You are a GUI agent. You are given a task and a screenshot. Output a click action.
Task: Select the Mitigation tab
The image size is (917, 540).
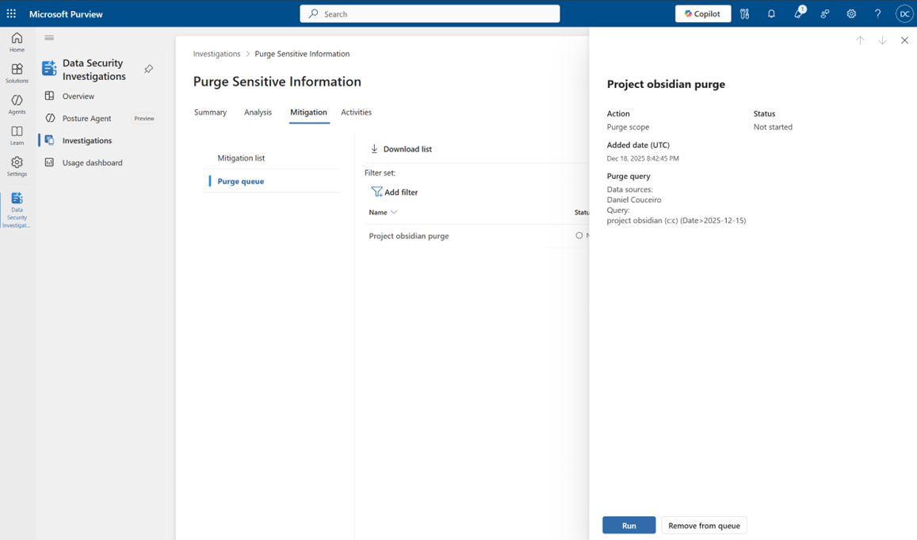point(309,112)
